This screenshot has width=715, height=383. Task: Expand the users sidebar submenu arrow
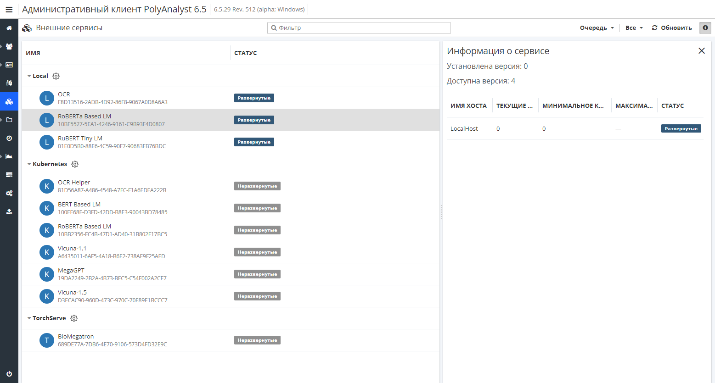[x=1, y=46]
